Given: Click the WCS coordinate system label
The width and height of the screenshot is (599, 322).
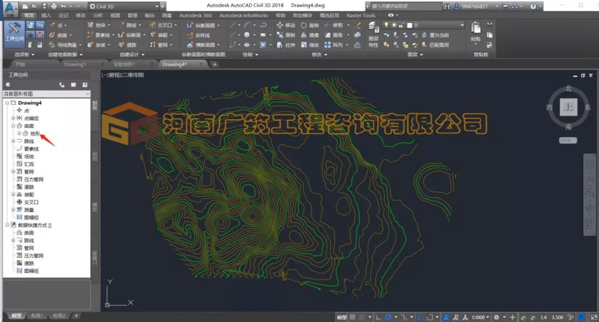Looking at the screenshot, I should coord(568,140).
